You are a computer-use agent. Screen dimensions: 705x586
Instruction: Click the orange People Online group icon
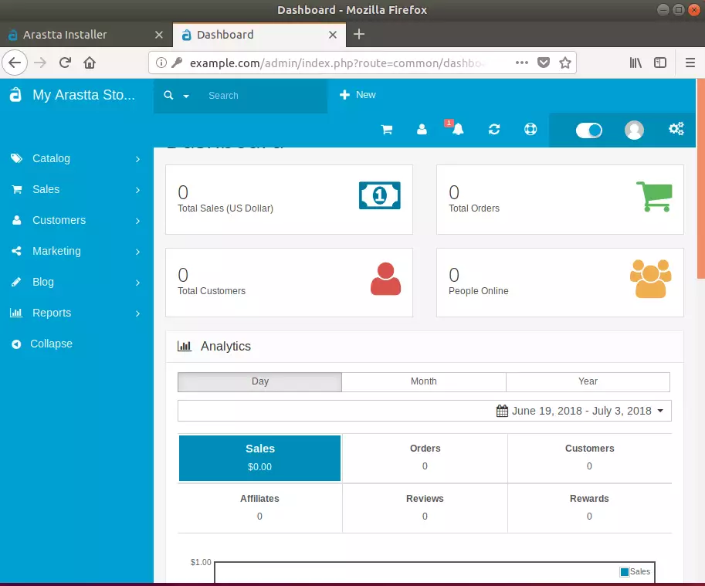point(651,279)
